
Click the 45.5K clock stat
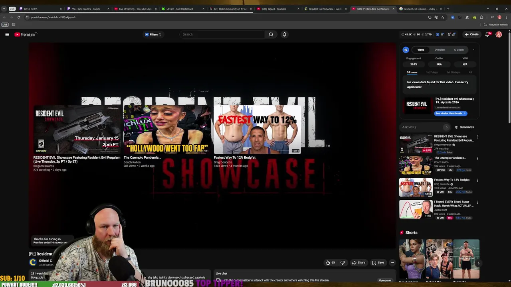point(406,35)
